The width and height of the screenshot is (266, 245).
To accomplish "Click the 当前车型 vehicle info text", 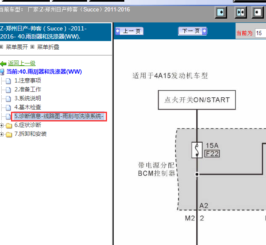I will tap(65, 9).
